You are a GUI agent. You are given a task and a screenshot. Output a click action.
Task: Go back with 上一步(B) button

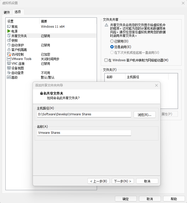coord(99,181)
